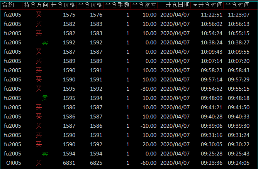Viewport: 258px width, 169px height.
Task: Sort by the 平仓价格 column header
Action: coord(90,5)
